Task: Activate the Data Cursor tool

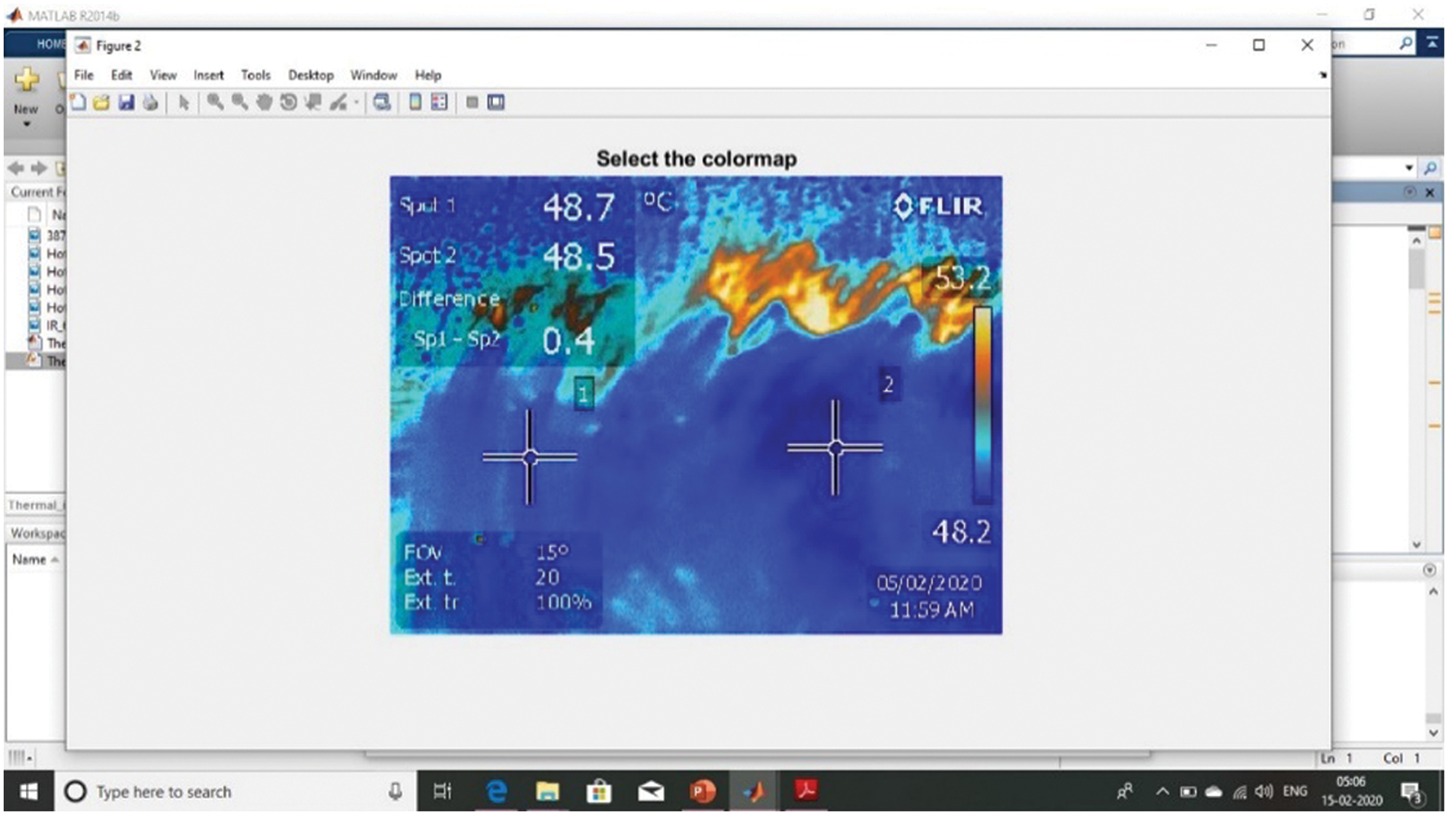Action: 312,102
